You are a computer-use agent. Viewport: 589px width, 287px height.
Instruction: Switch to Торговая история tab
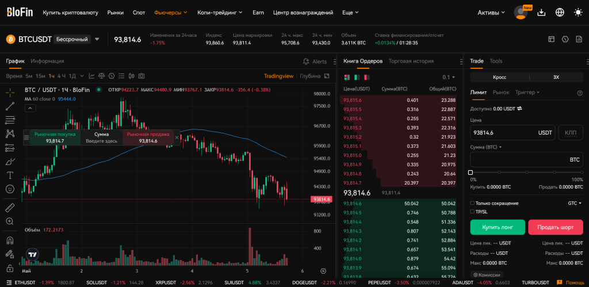[x=411, y=61]
